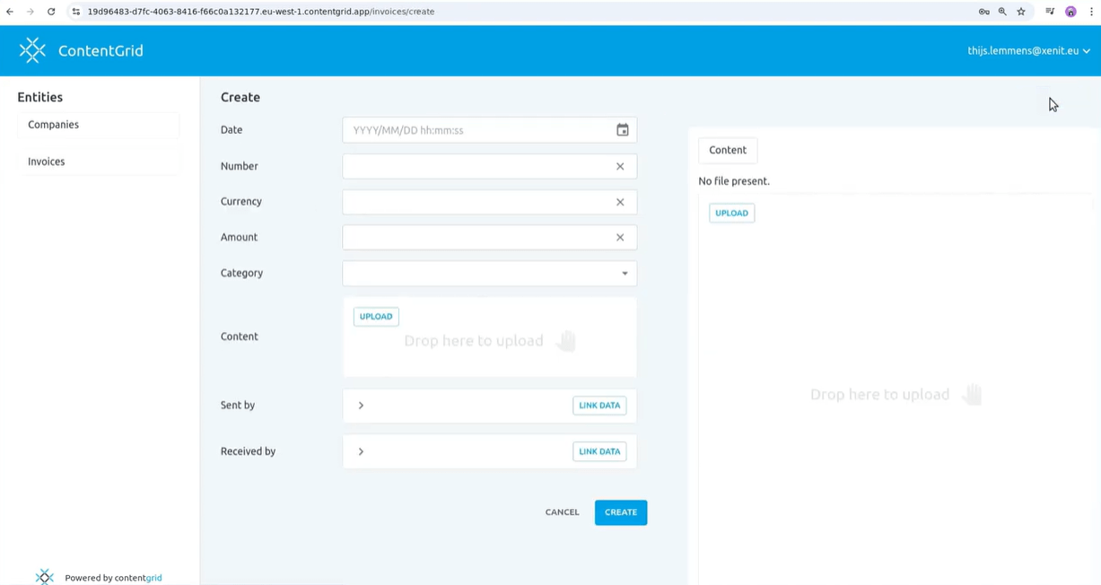Screen dimensions: 1101x585
Task: Click LINK DATA for Sent by
Action: (599, 406)
